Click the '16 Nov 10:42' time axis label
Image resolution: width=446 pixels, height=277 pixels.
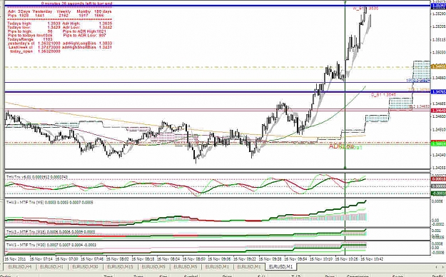[x=372, y=259]
